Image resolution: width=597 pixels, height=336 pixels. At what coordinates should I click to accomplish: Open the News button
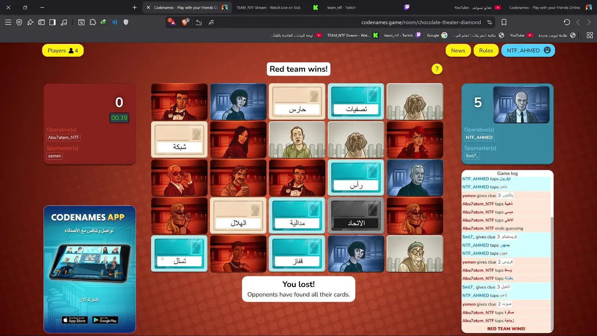click(x=458, y=50)
